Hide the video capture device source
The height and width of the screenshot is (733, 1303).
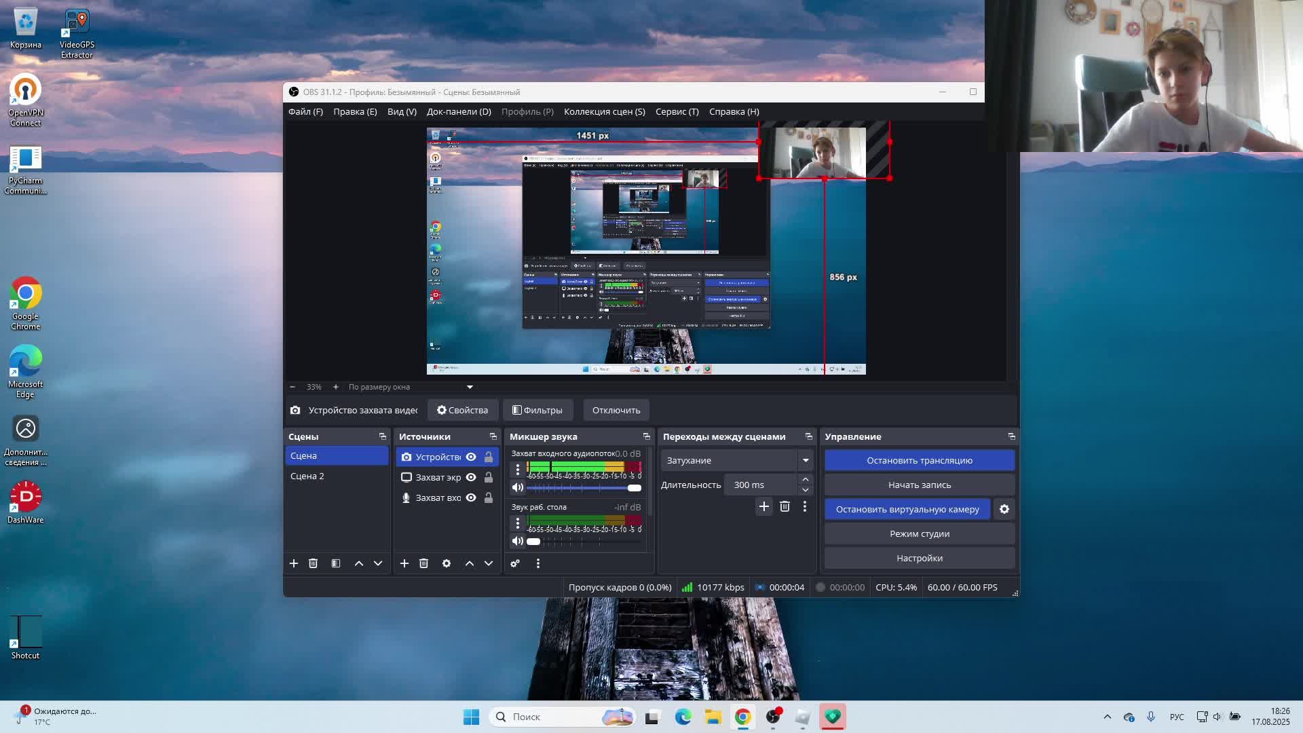tap(471, 457)
